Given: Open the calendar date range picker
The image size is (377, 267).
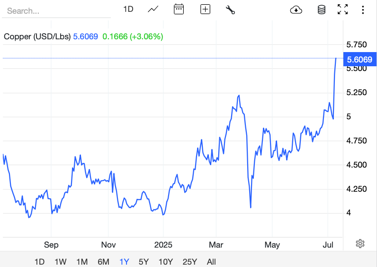Looking at the screenshot, I should [x=179, y=9].
